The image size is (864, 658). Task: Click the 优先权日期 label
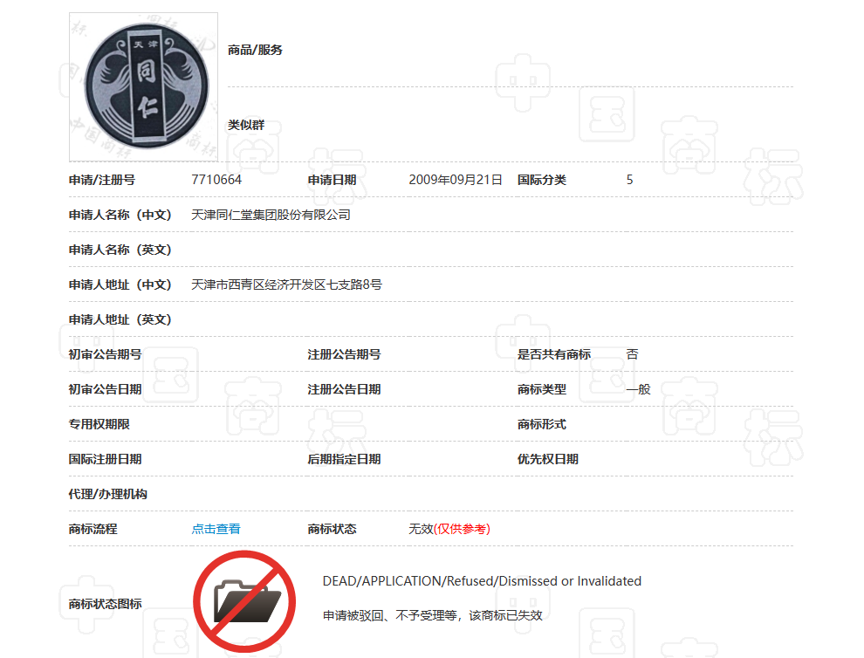click(548, 459)
